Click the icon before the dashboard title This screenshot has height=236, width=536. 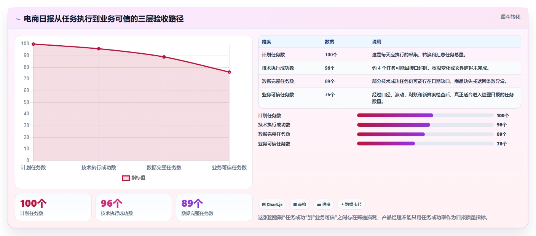click(18, 19)
